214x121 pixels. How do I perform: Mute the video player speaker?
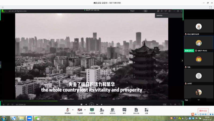[x=102, y=104]
